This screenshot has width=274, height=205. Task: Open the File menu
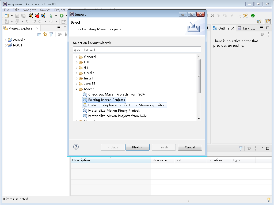tap(6, 10)
